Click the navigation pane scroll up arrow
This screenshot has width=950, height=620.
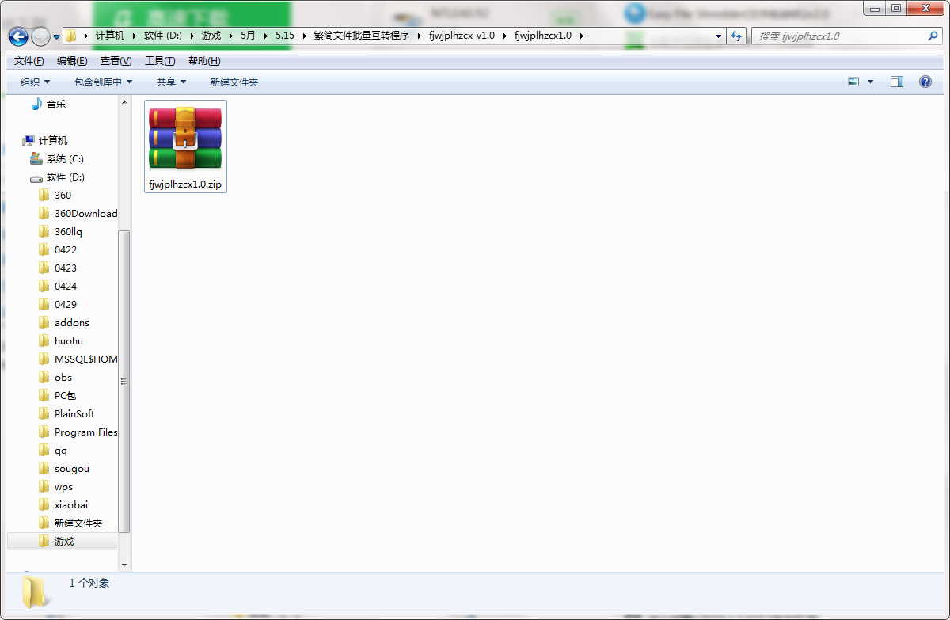click(x=124, y=102)
